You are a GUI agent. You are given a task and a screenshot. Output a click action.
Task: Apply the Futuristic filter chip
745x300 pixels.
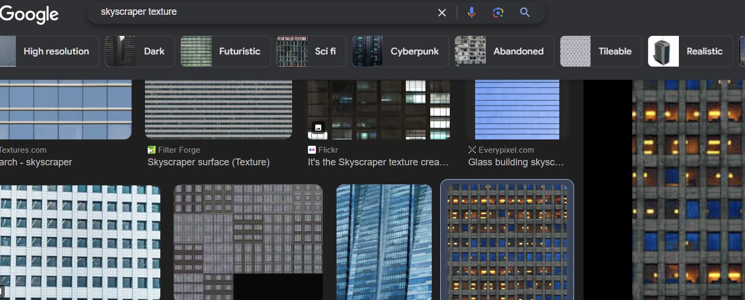coord(225,51)
